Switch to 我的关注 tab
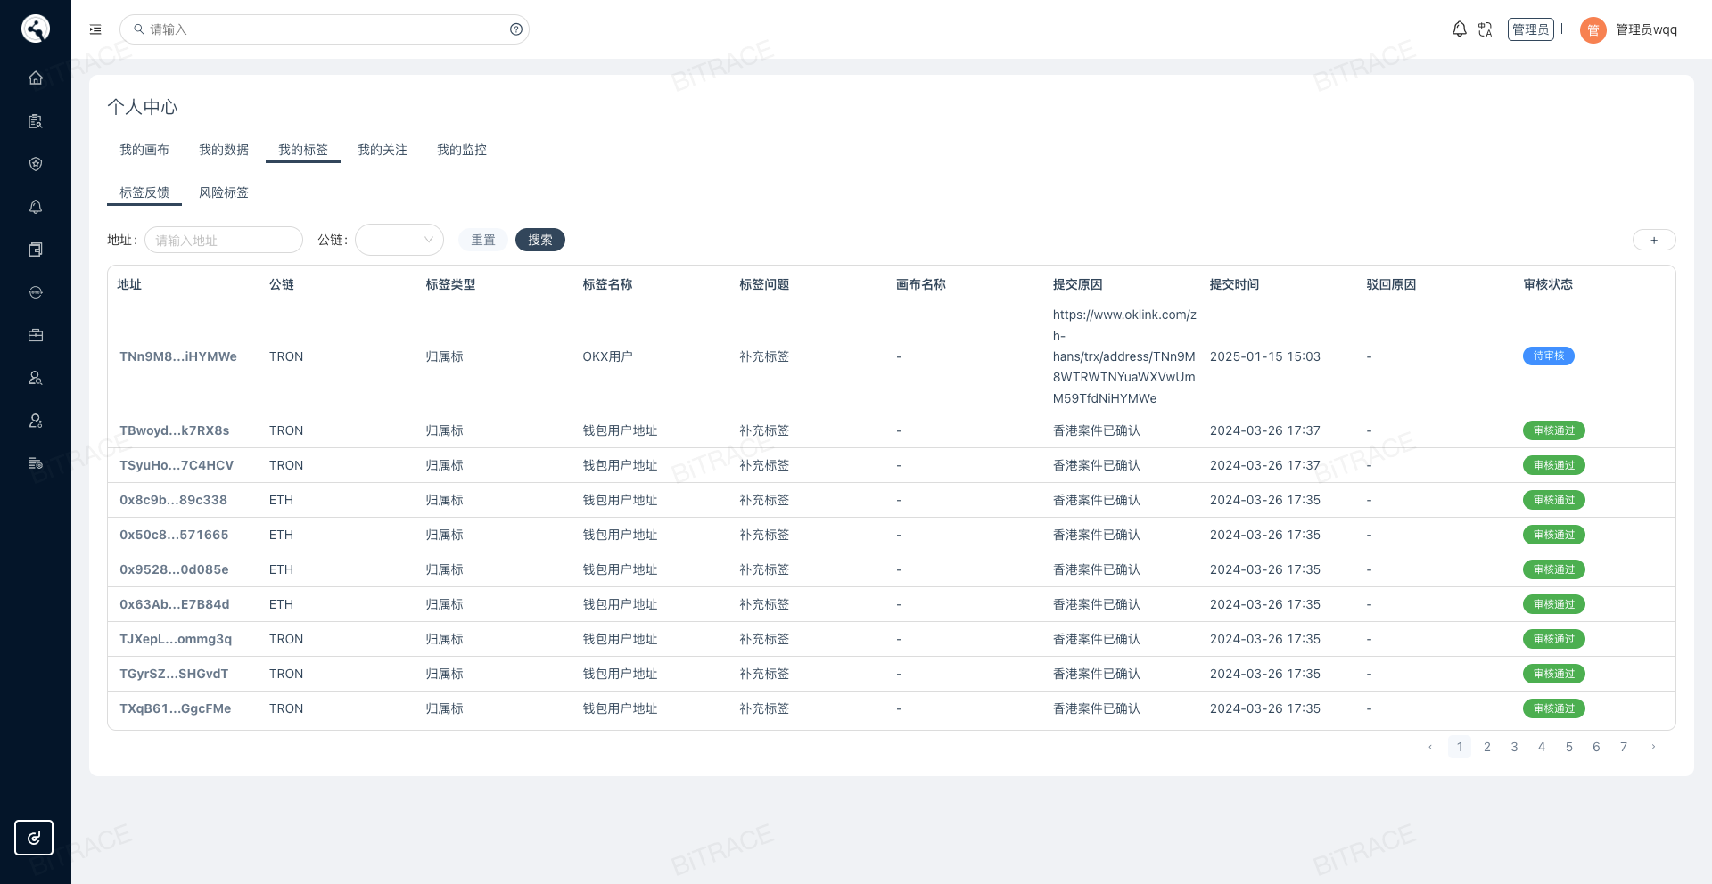The width and height of the screenshot is (1712, 884). tap(383, 150)
